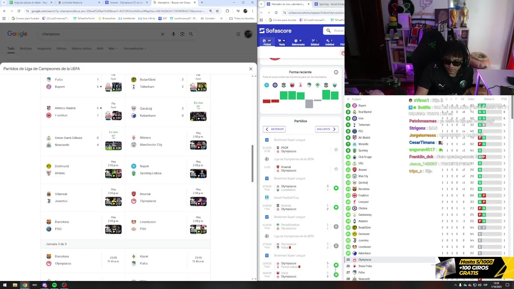The image size is (514, 289).
Task: Open the Union Saint-Gilloise vs Newcastle live clip
Action: (x=113, y=145)
